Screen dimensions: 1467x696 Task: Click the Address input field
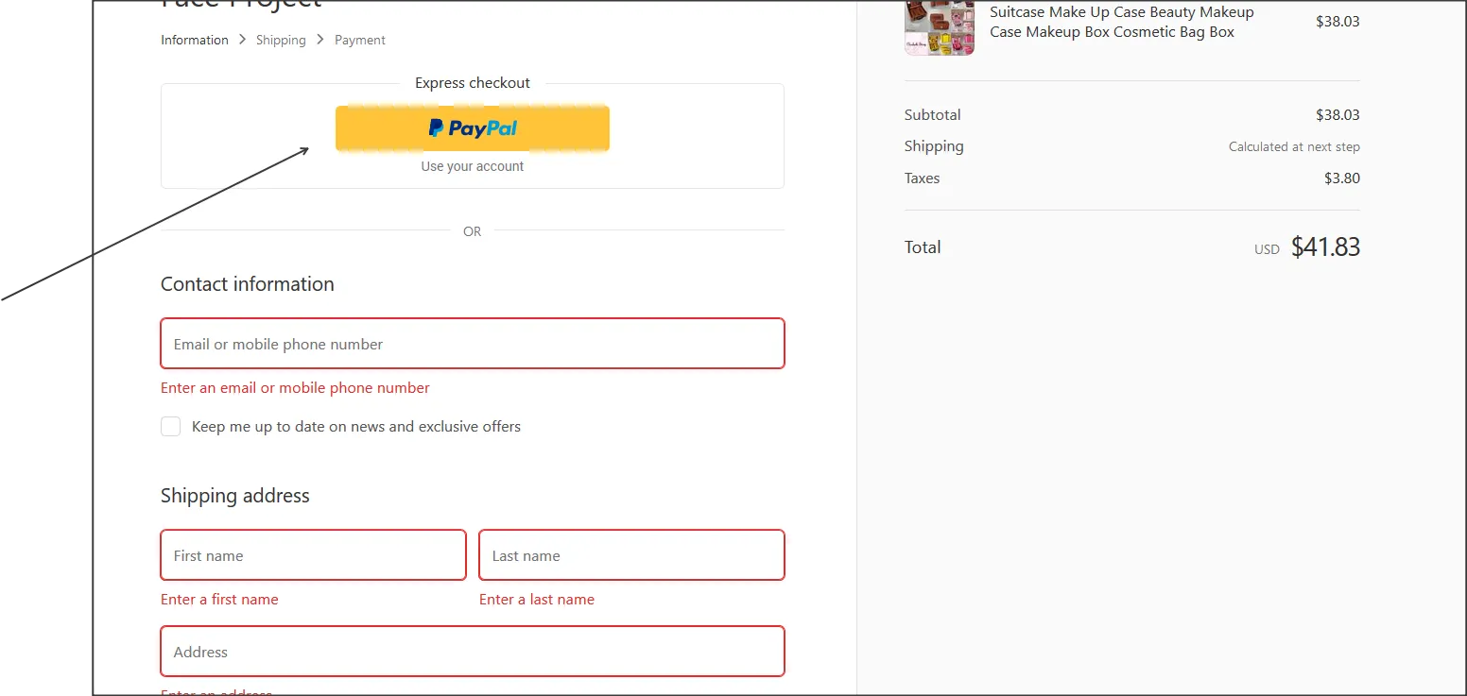pyautogui.click(x=472, y=652)
